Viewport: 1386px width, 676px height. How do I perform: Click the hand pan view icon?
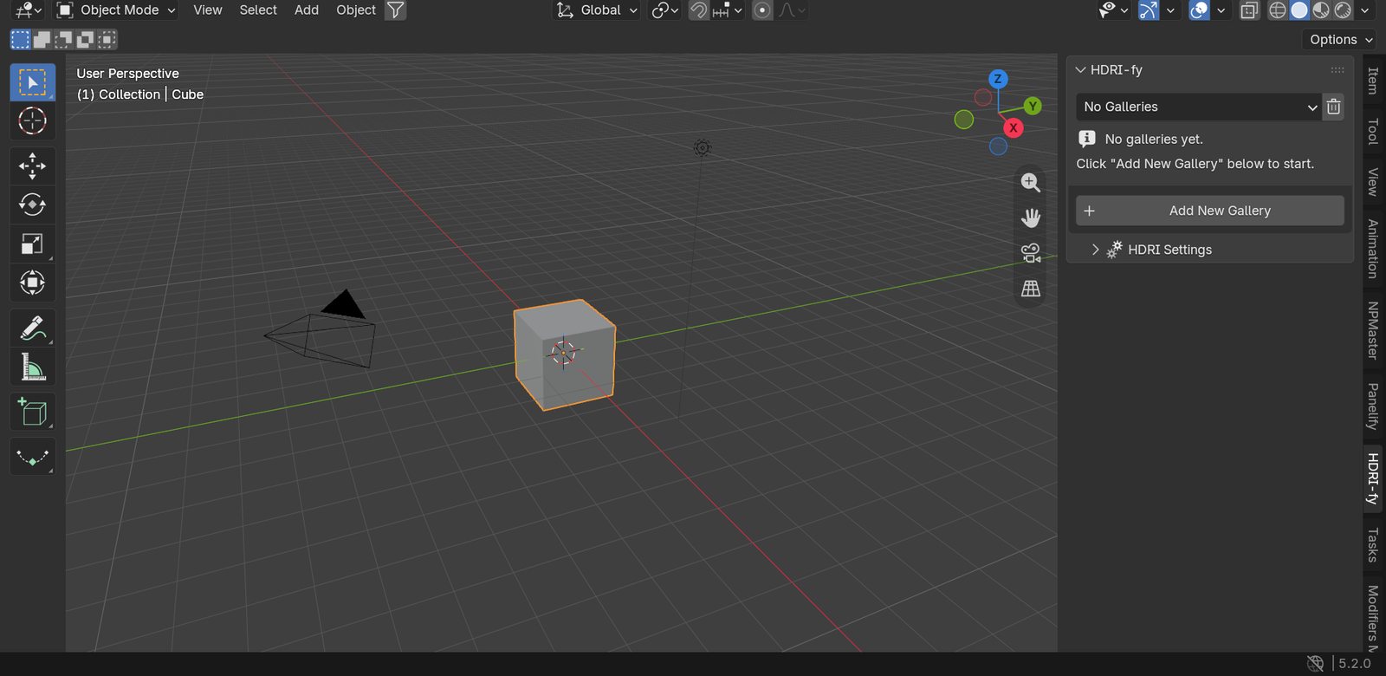pyautogui.click(x=1031, y=218)
